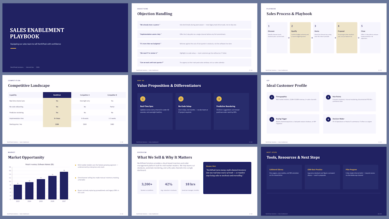The height and width of the screenshot is (219, 389).
Task: Click the No-Code Setup heading
Action: click(x=185, y=106)
